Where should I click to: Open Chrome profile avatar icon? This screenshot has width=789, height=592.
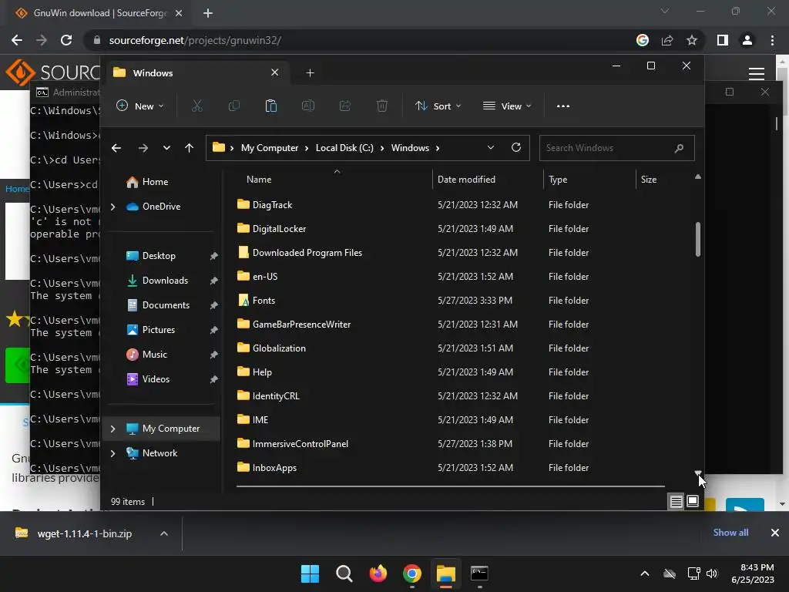pos(747,40)
